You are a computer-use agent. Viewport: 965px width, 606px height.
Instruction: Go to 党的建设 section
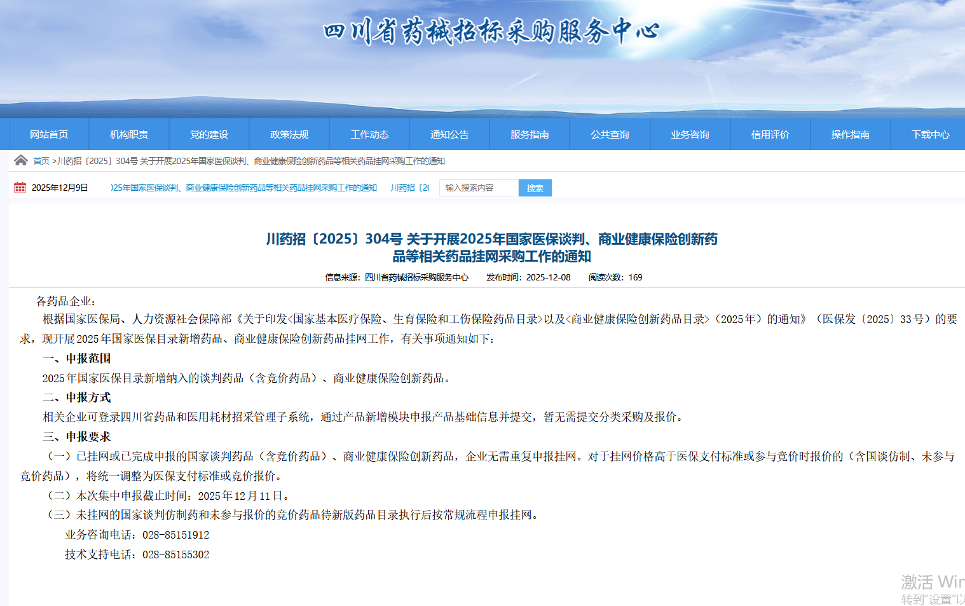(x=209, y=135)
